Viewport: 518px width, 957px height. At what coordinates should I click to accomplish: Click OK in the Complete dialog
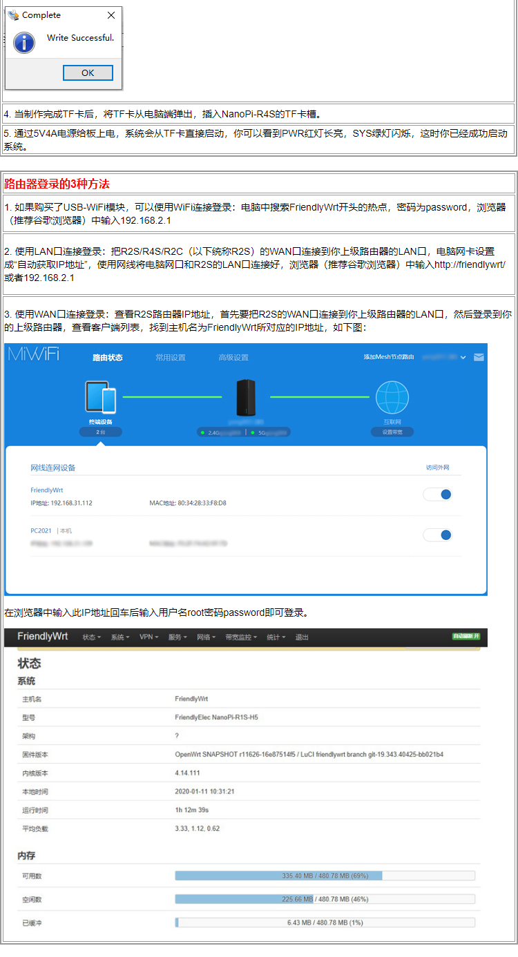pyautogui.click(x=88, y=72)
